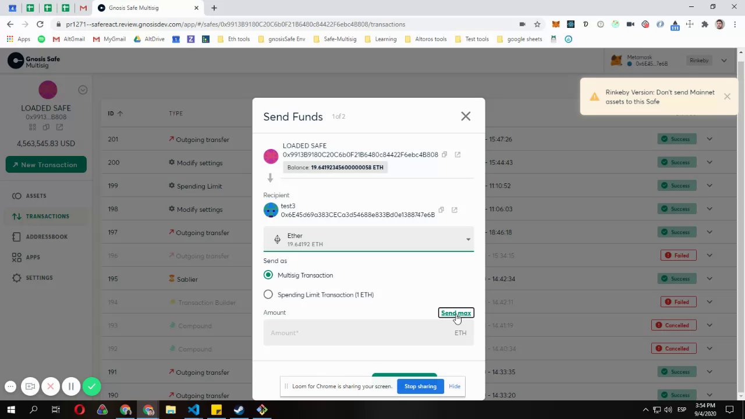Expand failed transaction 196 details
Viewport: 745px width, 419px height.
709,255
